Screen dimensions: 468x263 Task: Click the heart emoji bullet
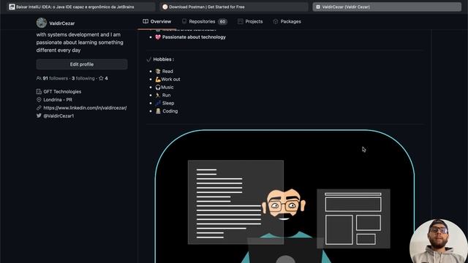(x=158, y=37)
